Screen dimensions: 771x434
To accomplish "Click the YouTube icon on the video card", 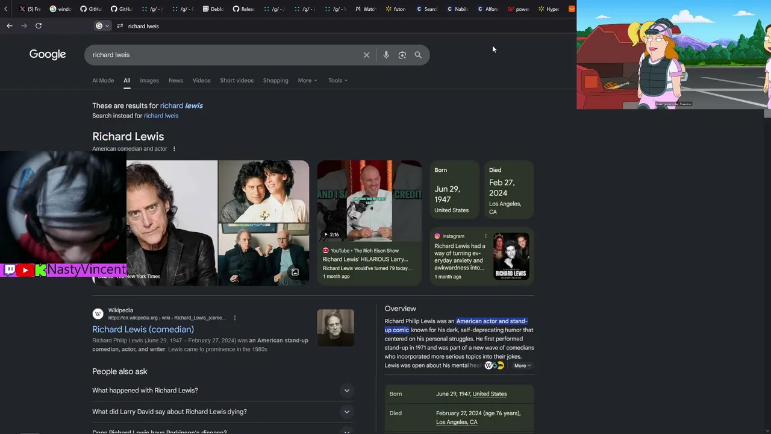I will coord(326,251).
